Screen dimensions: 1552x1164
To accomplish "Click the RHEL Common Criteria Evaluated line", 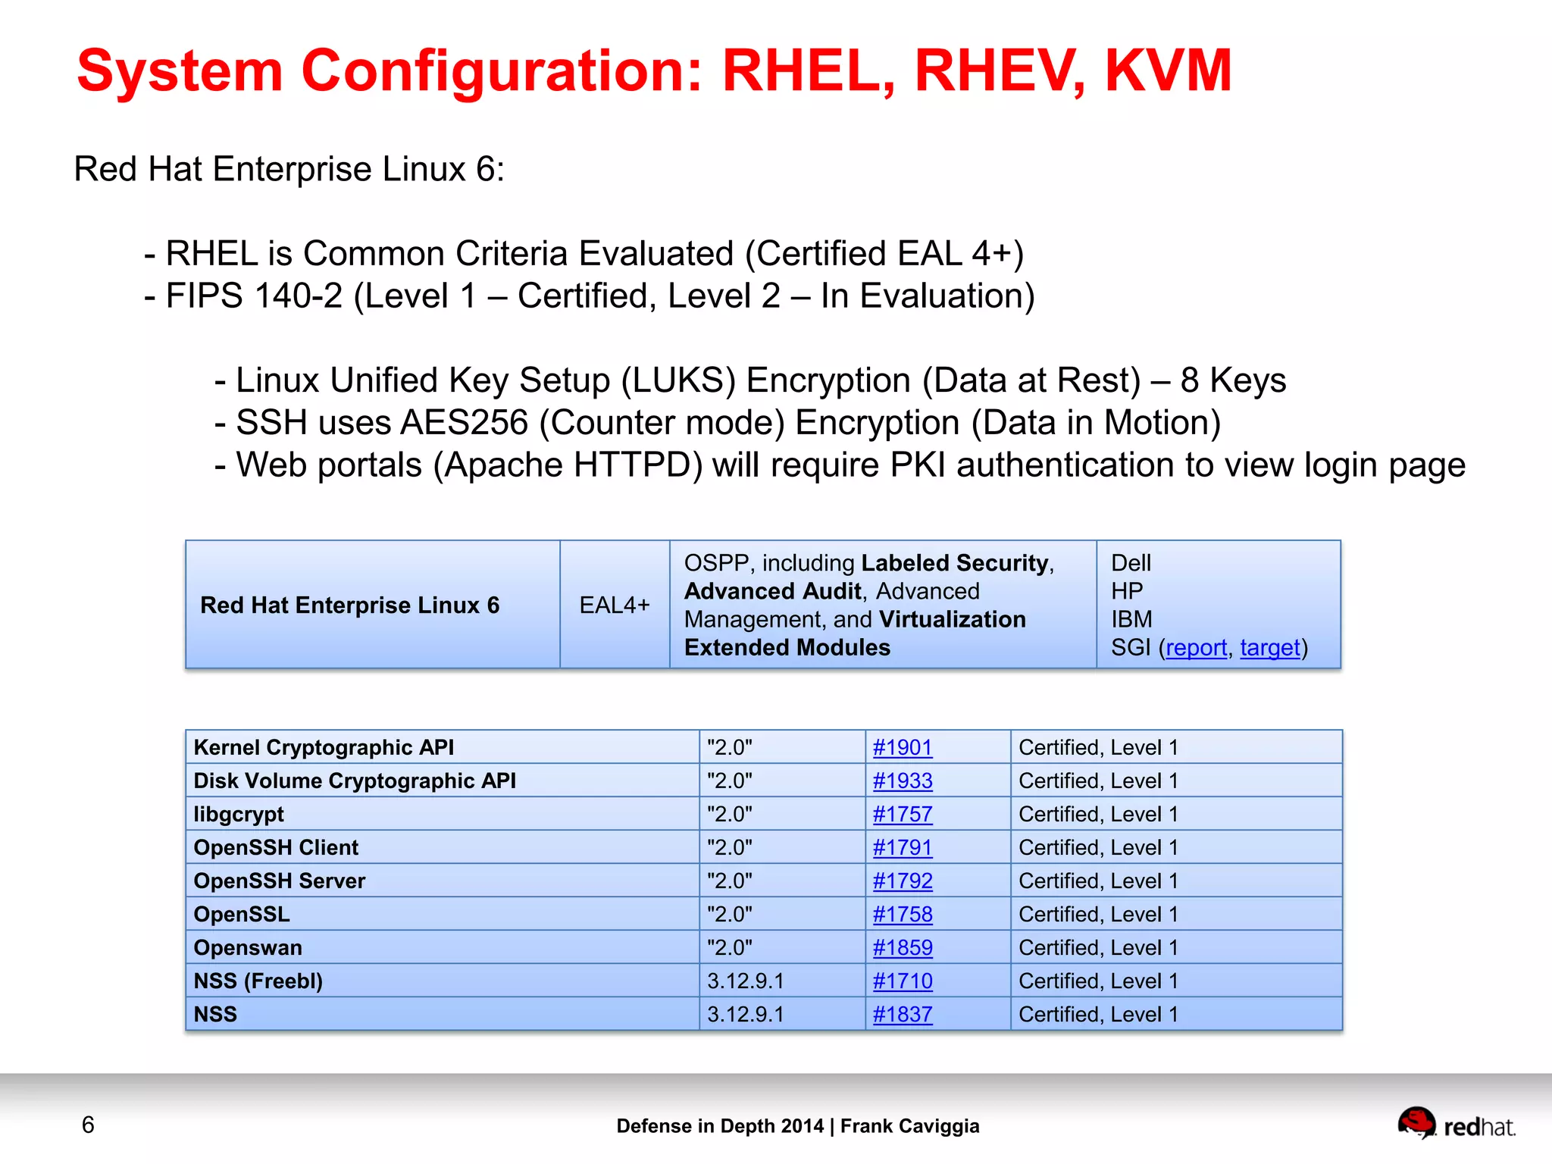I will [584, 253].
